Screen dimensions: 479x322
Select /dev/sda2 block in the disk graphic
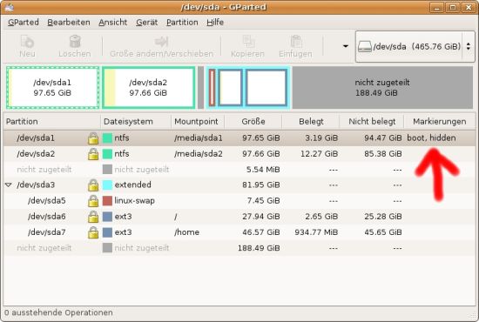tap(148, 88)
